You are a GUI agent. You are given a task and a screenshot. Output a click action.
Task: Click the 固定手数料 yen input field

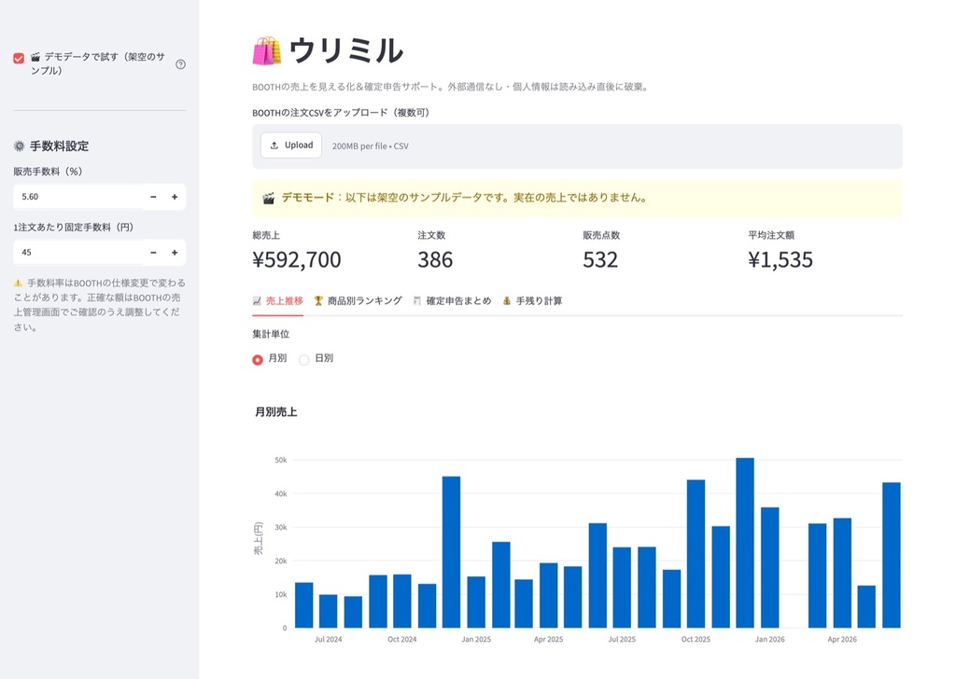coord(78,252)
